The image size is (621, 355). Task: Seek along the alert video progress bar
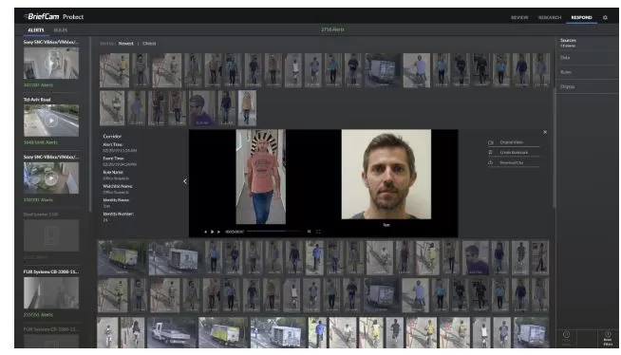click(273, 232)
